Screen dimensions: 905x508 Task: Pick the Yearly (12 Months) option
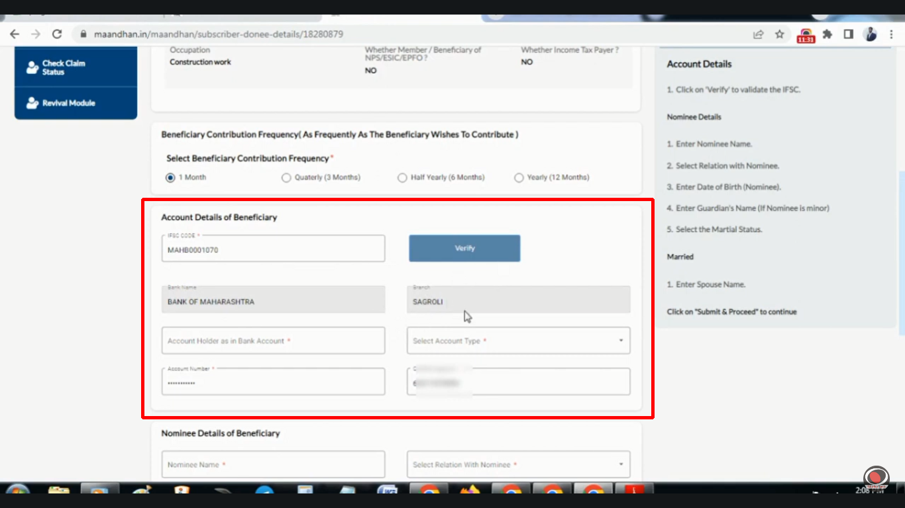pos(519,177)
